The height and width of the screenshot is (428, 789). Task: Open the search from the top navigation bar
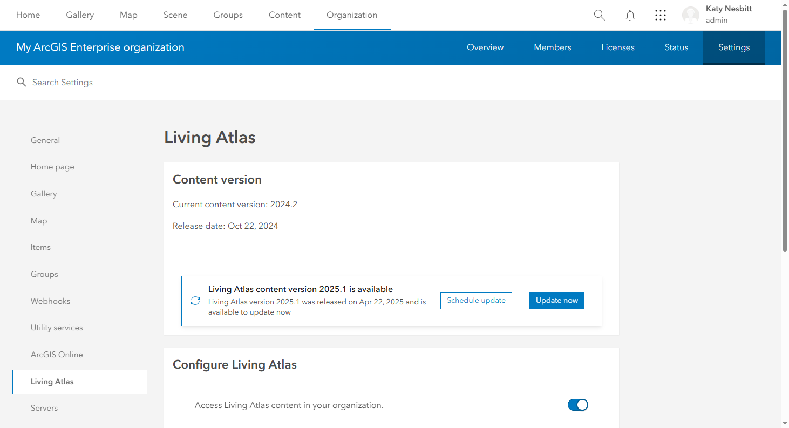599,15
